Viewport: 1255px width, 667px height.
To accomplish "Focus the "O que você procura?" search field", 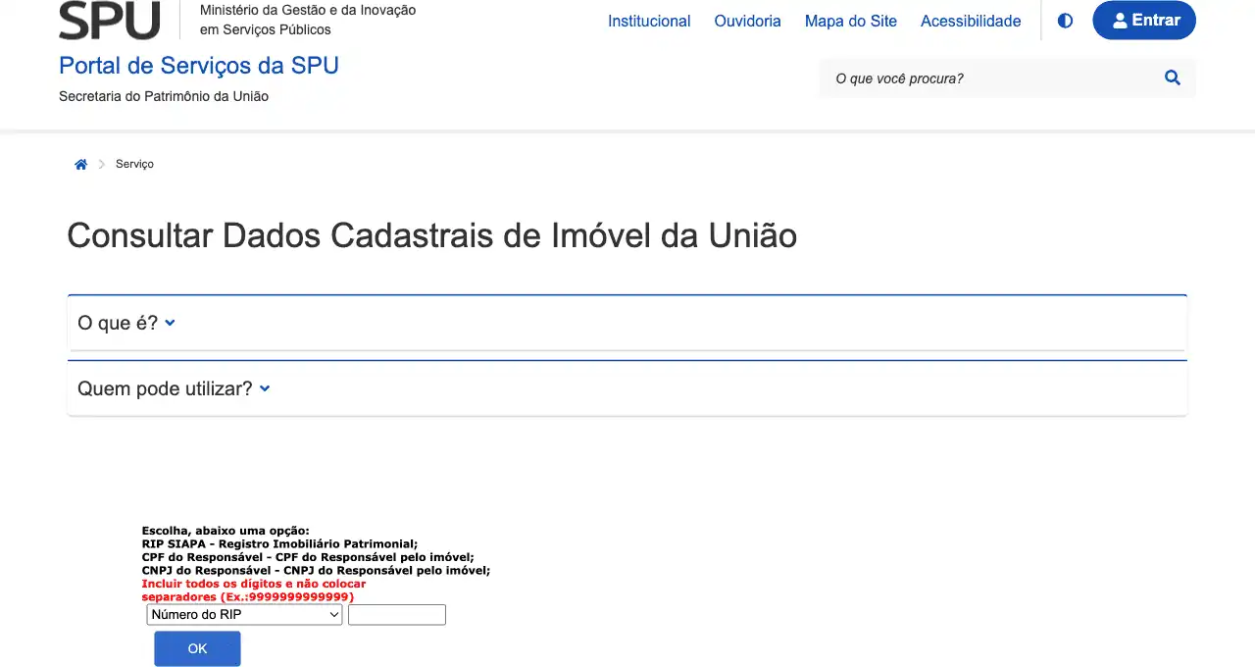I will pos(990,78).
